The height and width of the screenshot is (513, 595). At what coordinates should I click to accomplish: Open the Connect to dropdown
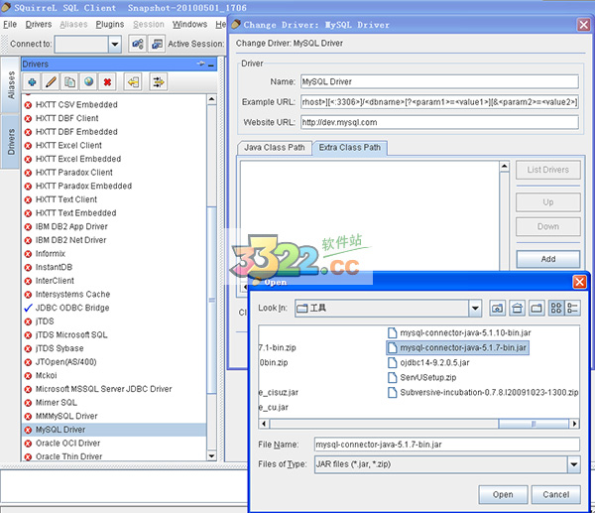[x=115, y=45]
